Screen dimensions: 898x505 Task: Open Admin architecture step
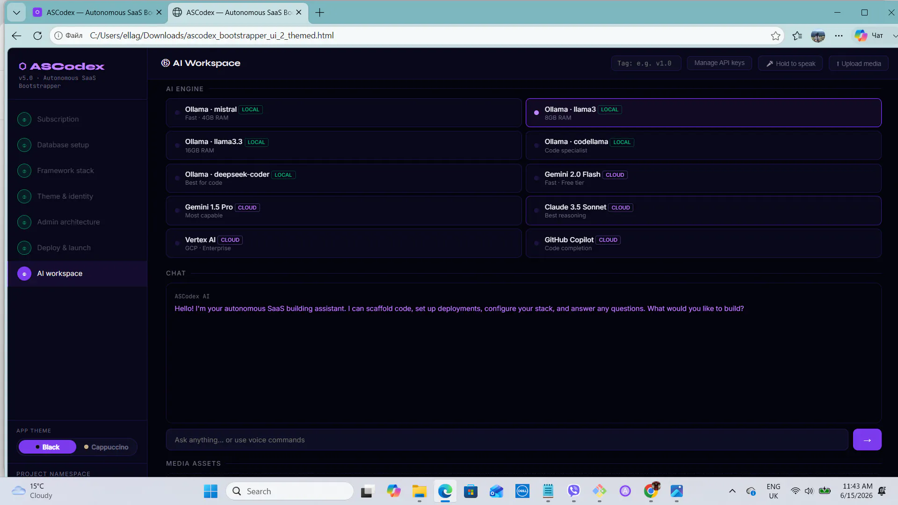coord(78,222)
